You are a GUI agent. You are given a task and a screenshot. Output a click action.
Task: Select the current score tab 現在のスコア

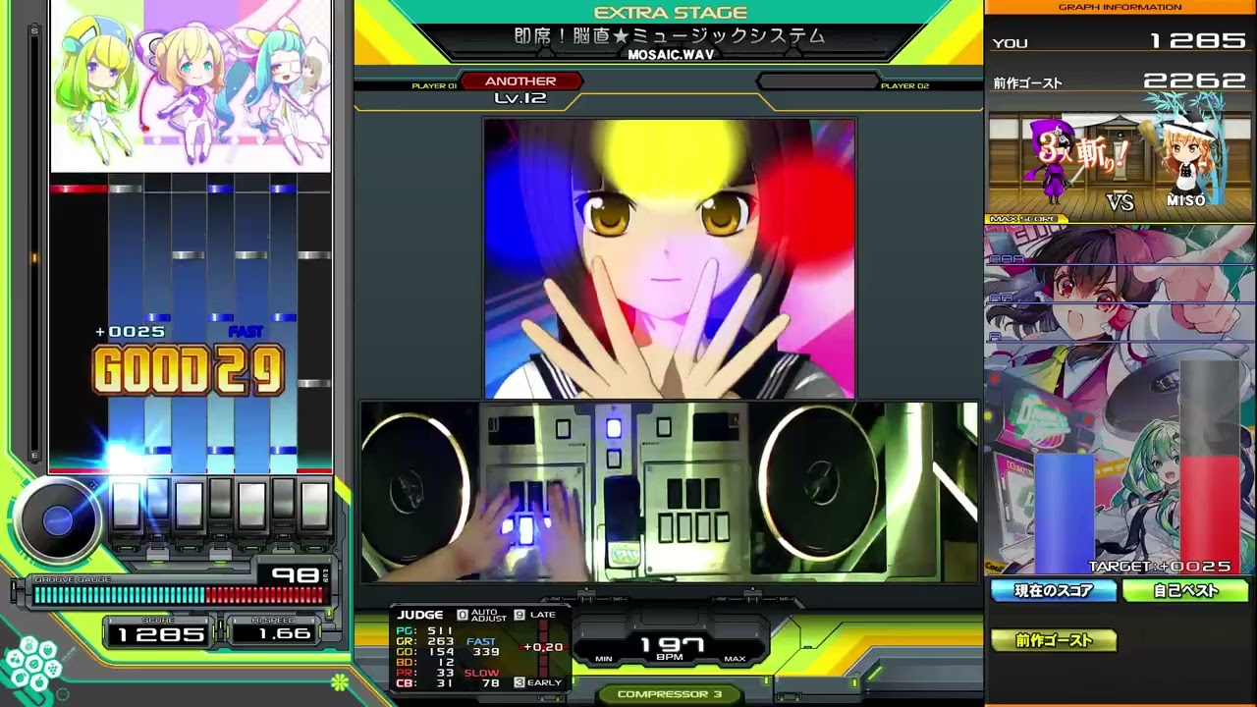pyautogui.click(x=1054, y=591)
